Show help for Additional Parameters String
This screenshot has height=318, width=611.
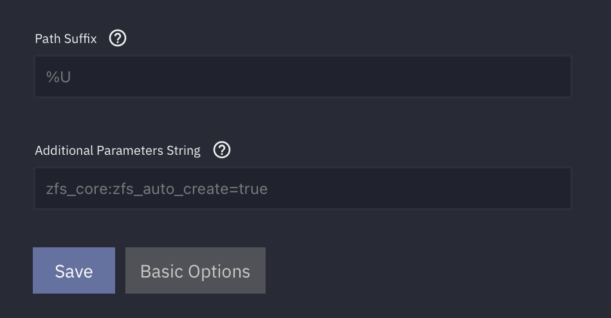coord(222,150)
